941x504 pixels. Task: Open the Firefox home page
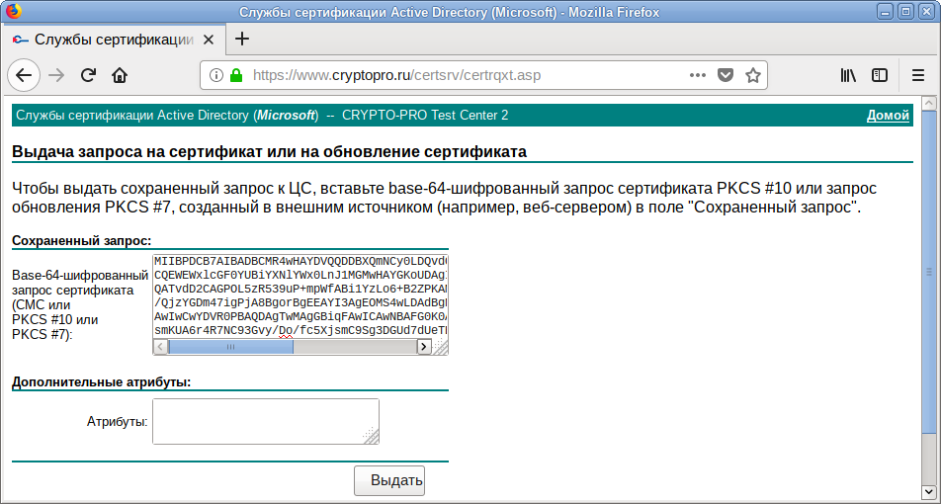120,75
